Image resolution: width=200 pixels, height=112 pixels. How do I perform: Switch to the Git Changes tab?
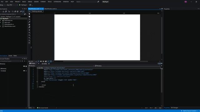(174, 108)
